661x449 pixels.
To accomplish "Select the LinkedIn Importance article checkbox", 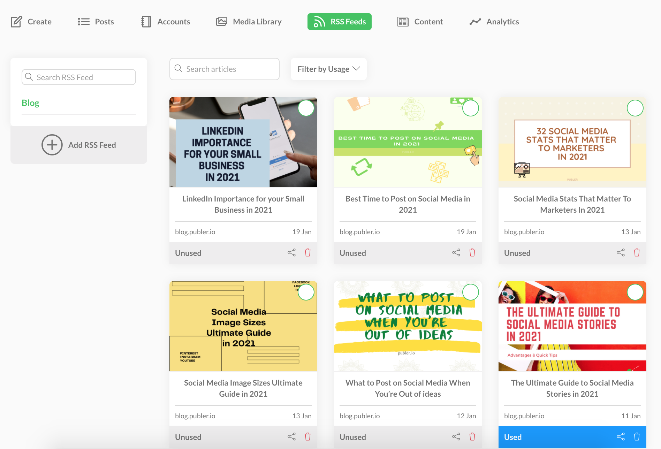I will click(x=306, y=108).
